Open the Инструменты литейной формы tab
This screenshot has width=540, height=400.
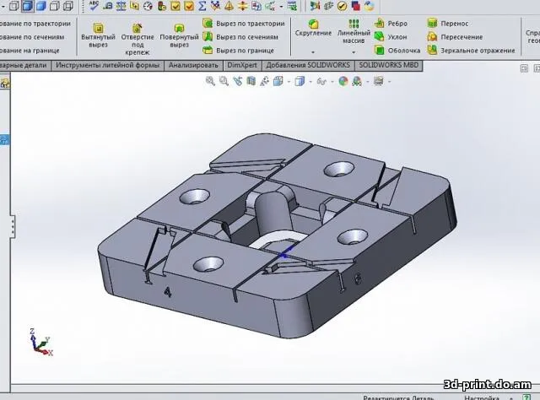(108, 65)
